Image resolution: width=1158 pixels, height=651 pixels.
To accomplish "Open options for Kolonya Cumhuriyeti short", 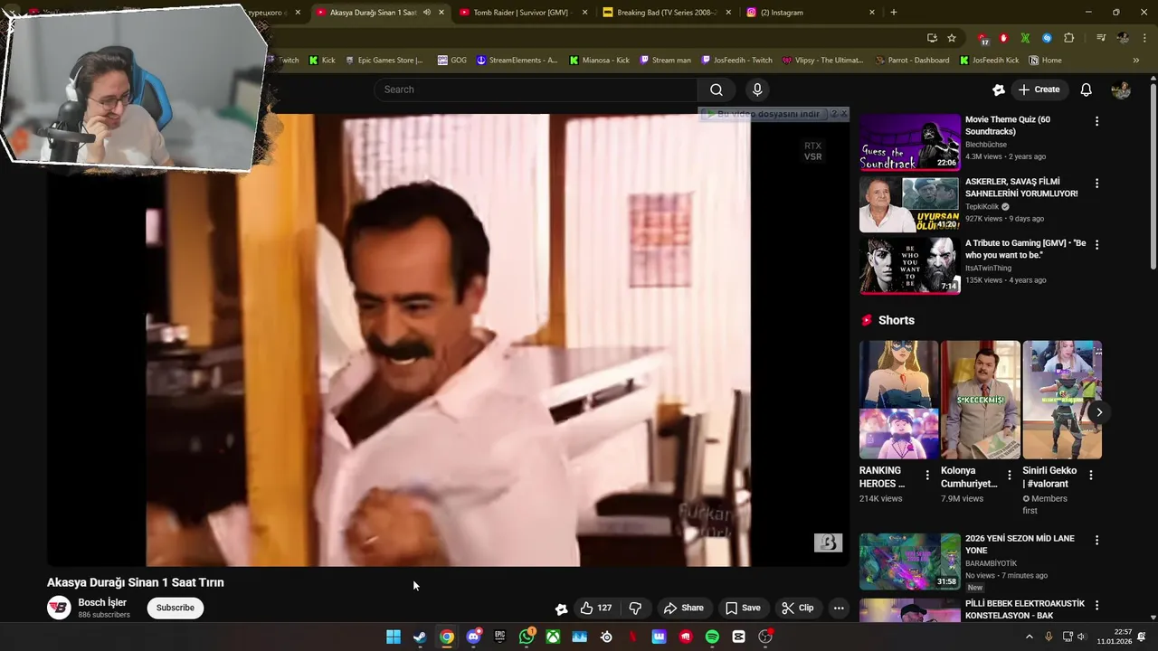I will click(x=1010, y=475).
